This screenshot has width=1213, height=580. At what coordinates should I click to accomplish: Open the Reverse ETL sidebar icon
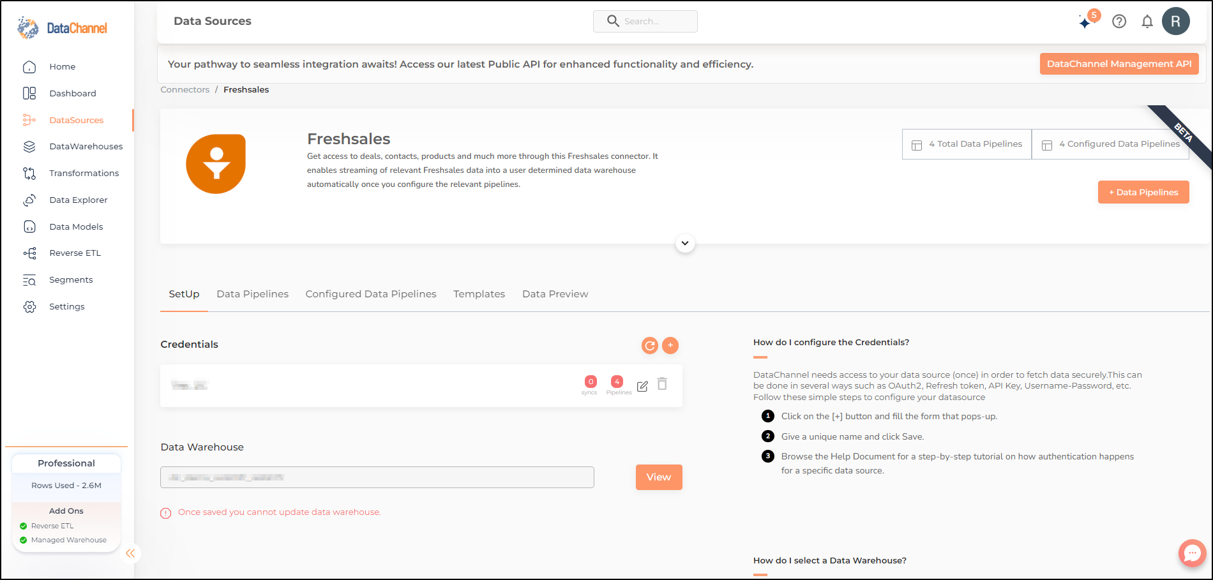[x=29, y=253]
